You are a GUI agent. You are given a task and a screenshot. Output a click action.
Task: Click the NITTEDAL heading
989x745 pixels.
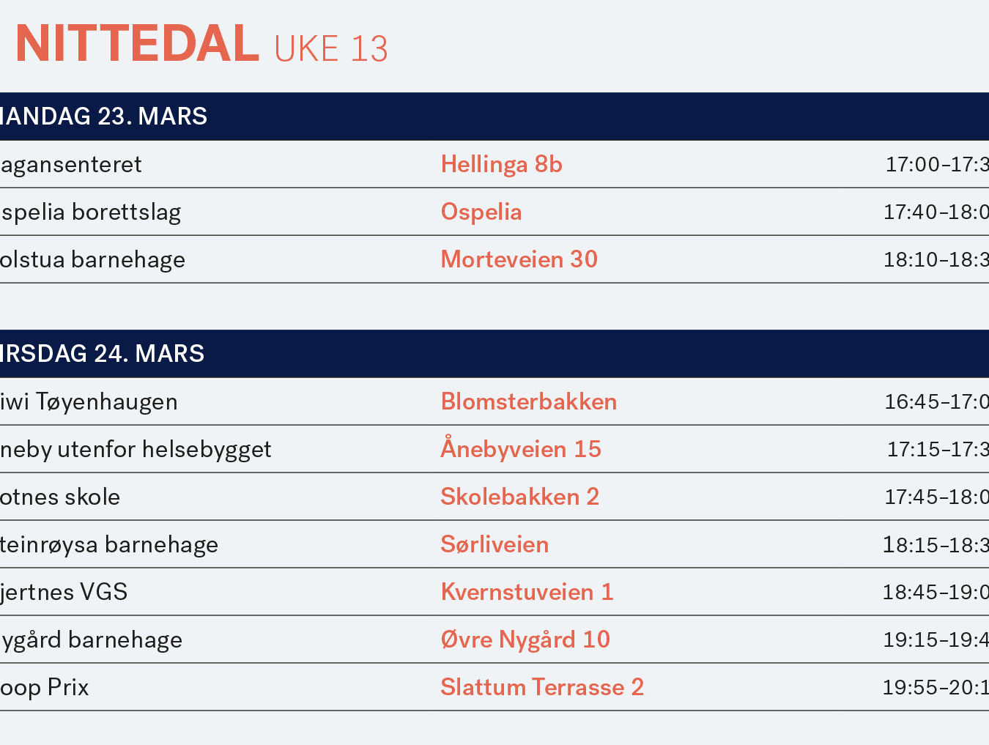click(x=137, y=44)
